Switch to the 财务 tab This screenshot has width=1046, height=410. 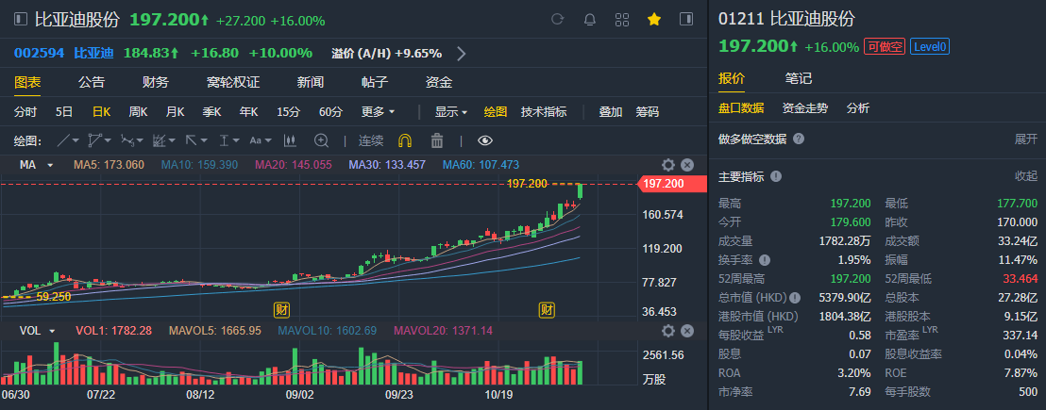(156, 83)
